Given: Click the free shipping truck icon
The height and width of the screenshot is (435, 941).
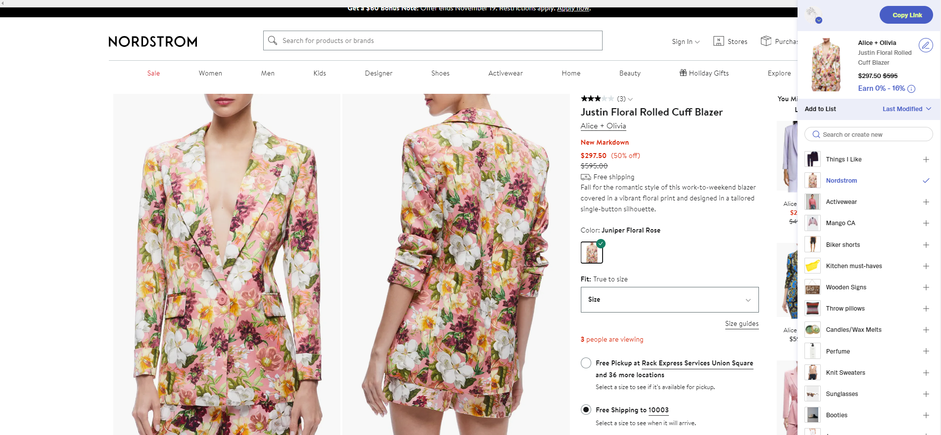Looking at the screenshot, I should (586, 177).
